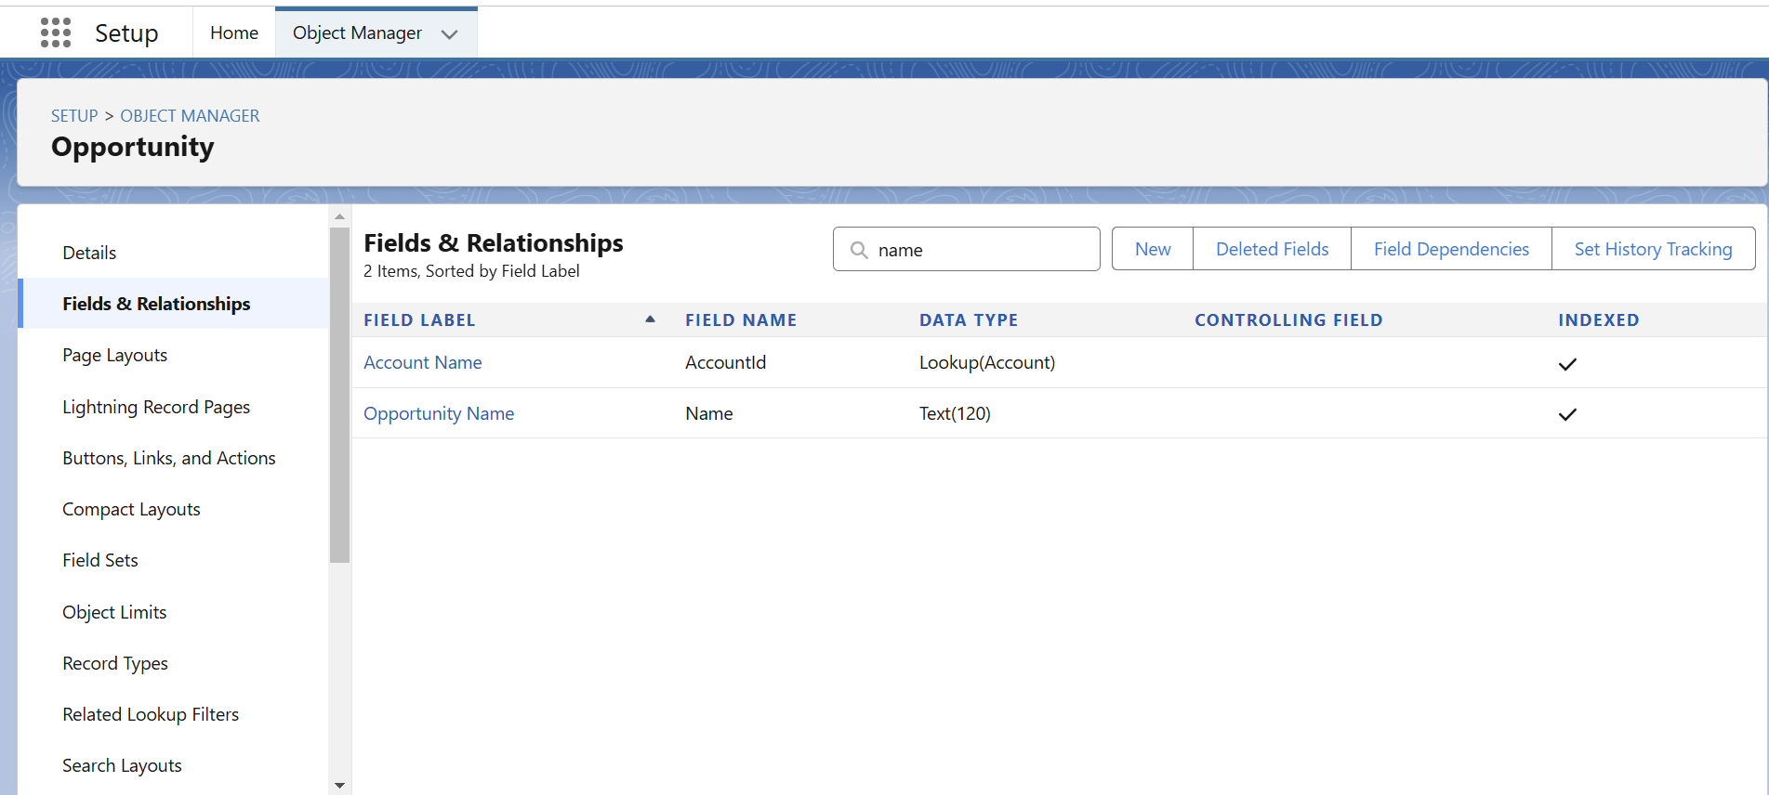Click the Lookup(Account) data type cell
The height and width of the screenshot is (795, 1769).
pos(987,362)
